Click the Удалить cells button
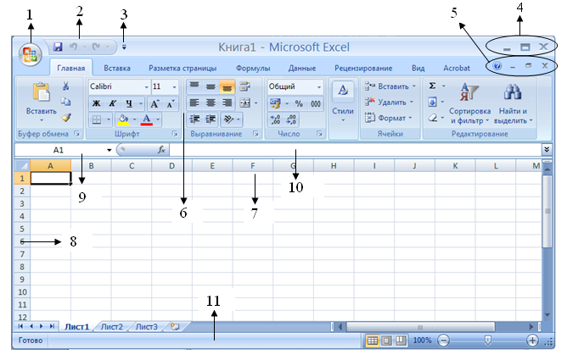The width and height of the screenshot is (567, 360). 389,102
